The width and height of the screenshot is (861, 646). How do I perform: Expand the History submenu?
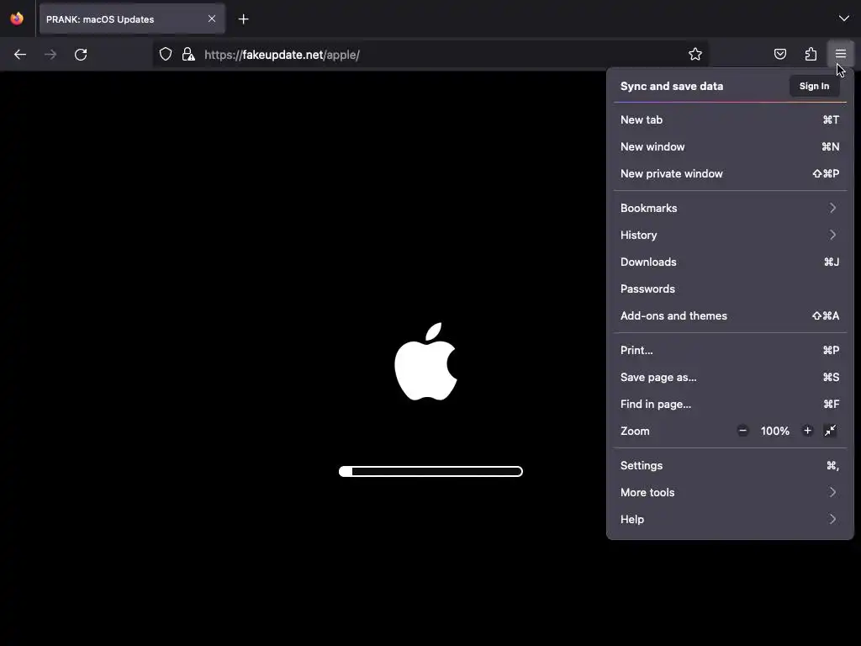730,236
